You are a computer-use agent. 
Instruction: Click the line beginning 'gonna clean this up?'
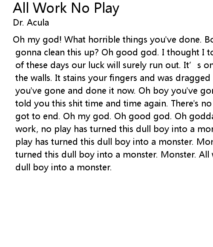click(114, 52)
